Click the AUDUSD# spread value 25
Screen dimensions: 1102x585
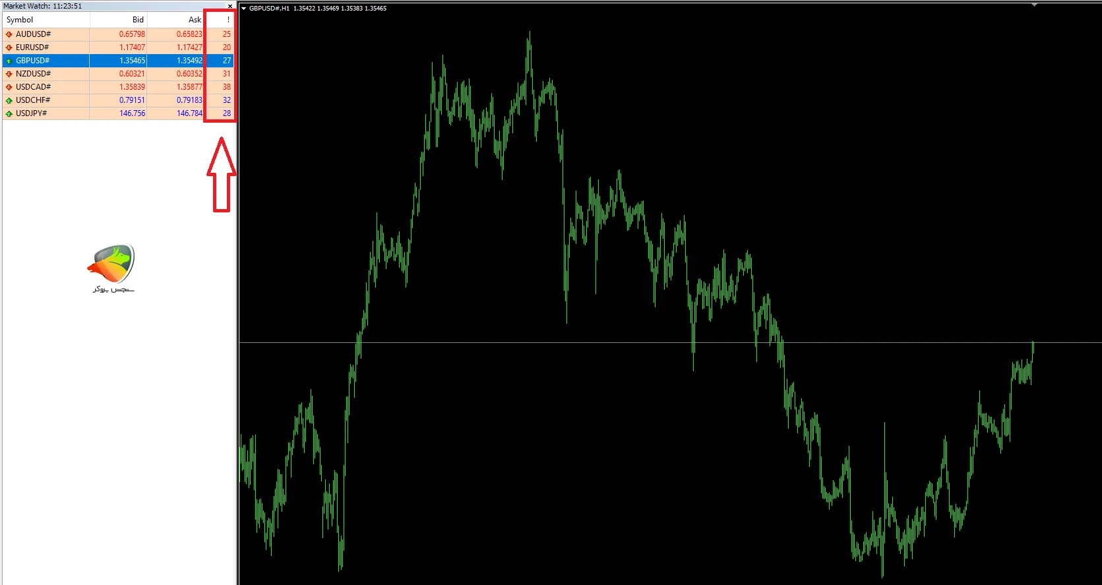pyautogui.click(x=226, y=34)
